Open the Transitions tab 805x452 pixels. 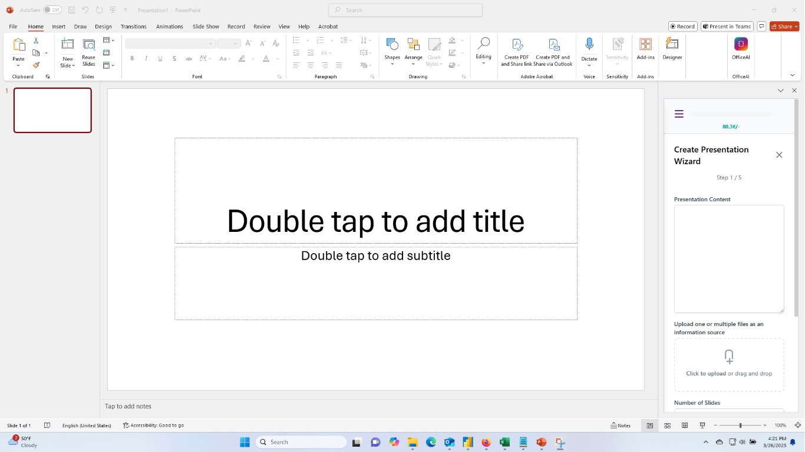(x=133, y=26)
